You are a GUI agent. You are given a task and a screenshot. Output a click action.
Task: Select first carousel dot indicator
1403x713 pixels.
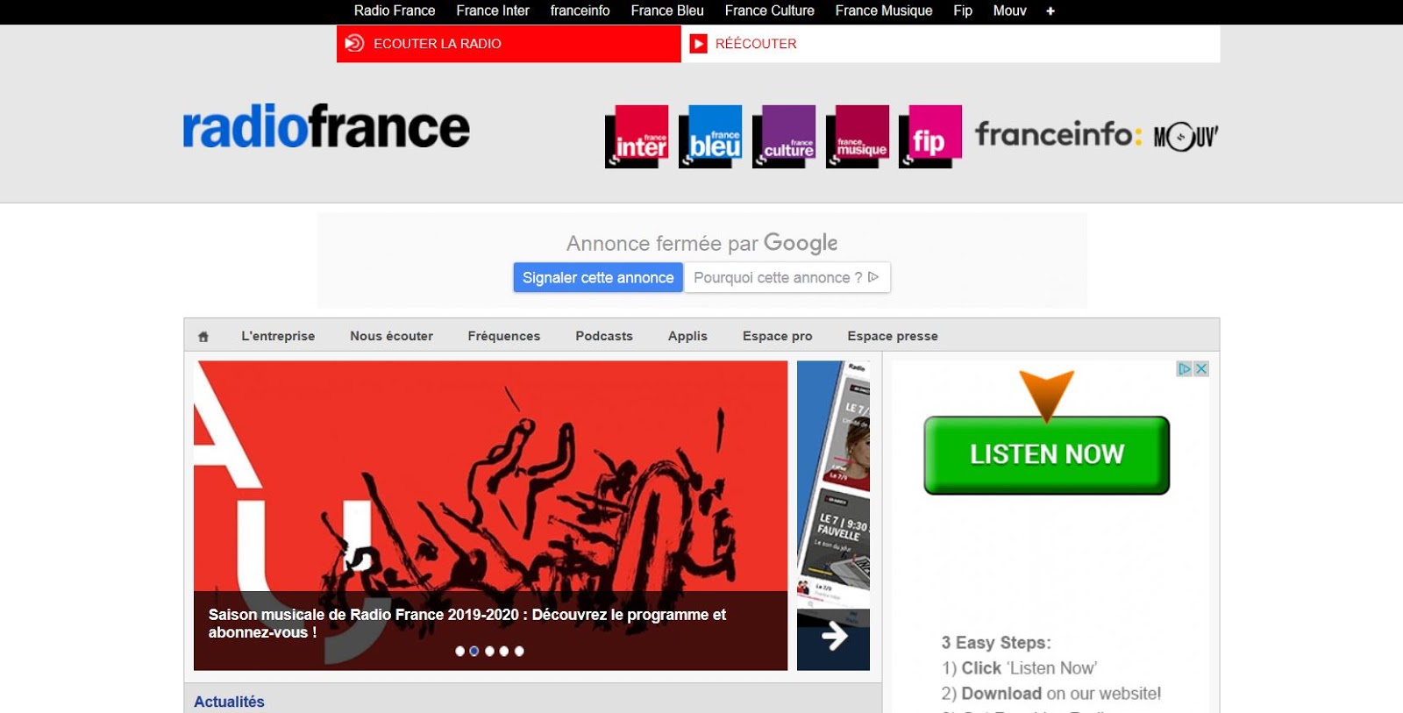click(459, 652)
